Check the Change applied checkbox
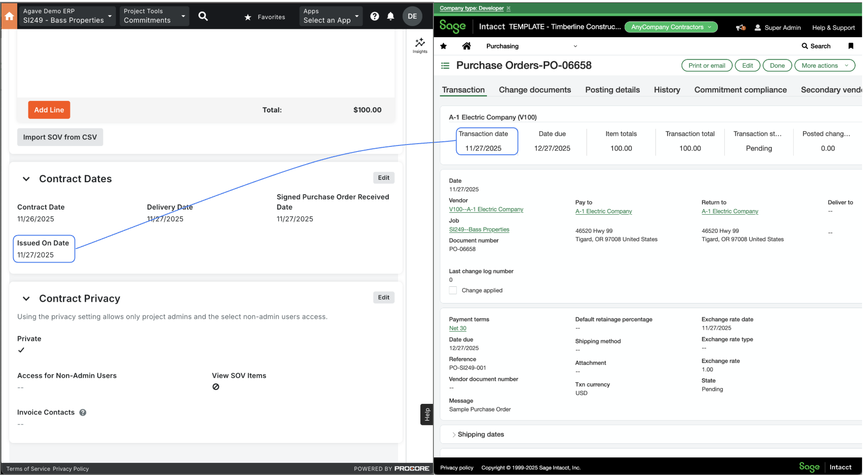 452,290
